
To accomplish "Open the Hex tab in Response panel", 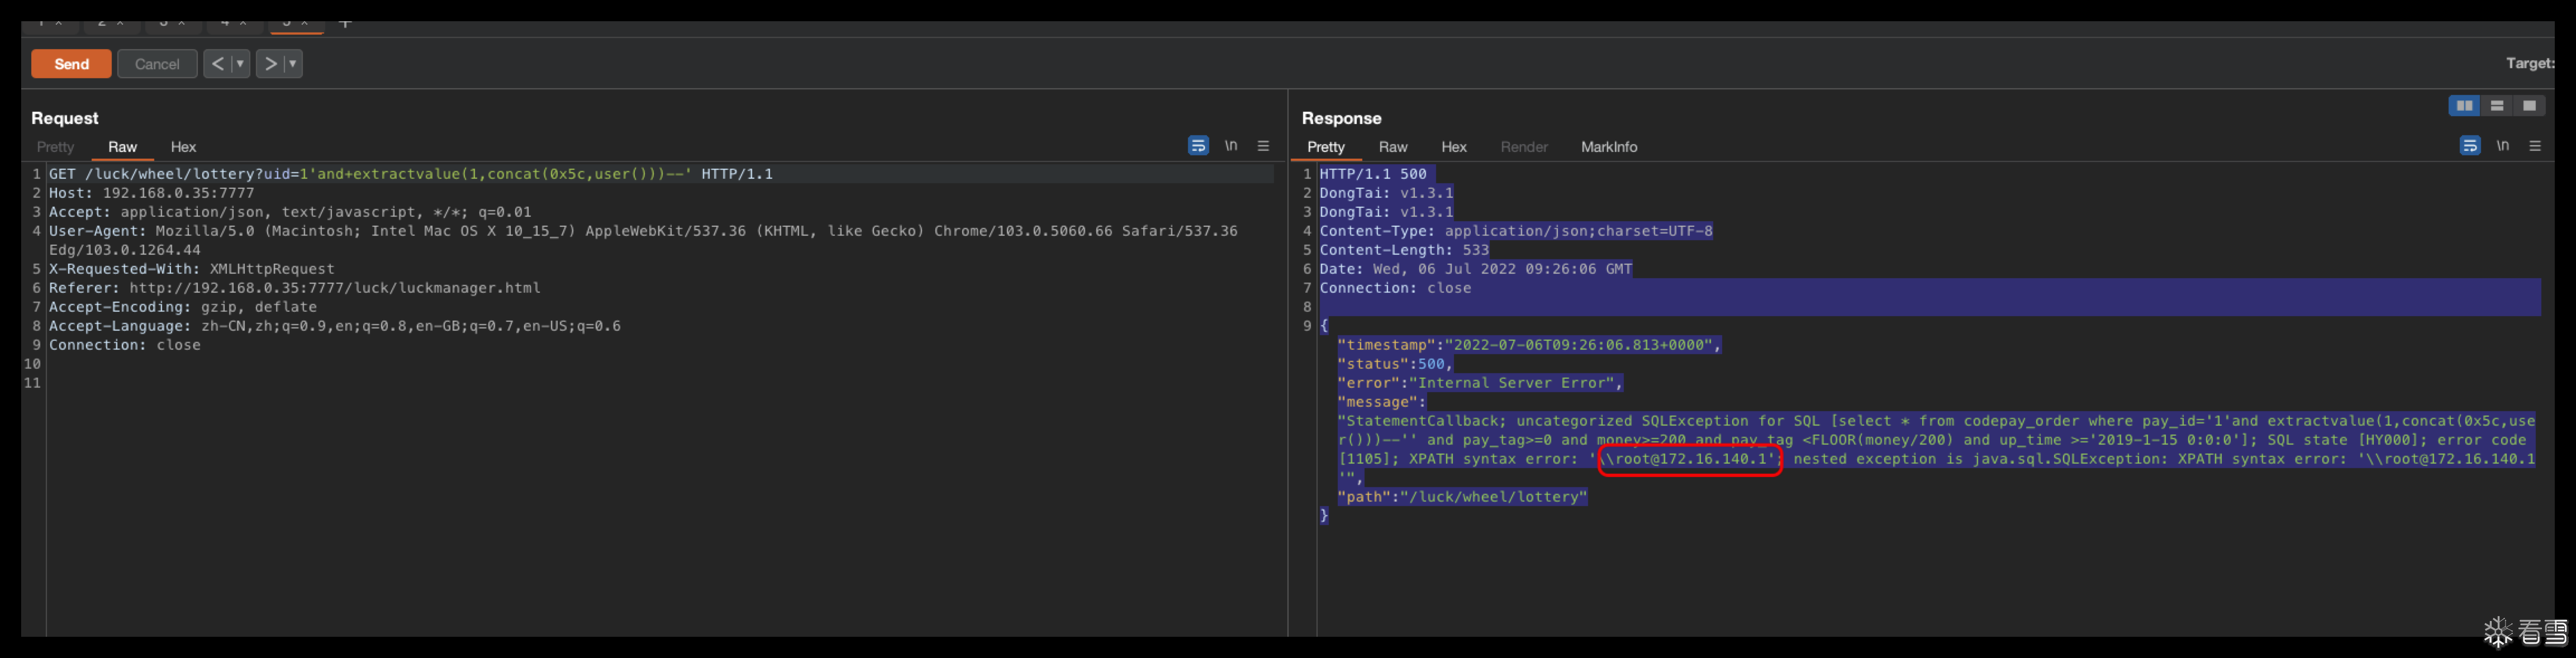I will (x=1454, y=147).
